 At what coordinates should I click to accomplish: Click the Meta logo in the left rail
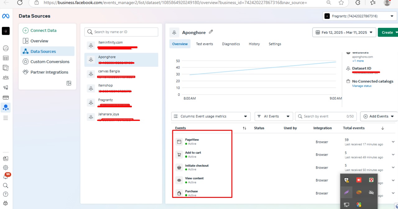pos(6,16)
